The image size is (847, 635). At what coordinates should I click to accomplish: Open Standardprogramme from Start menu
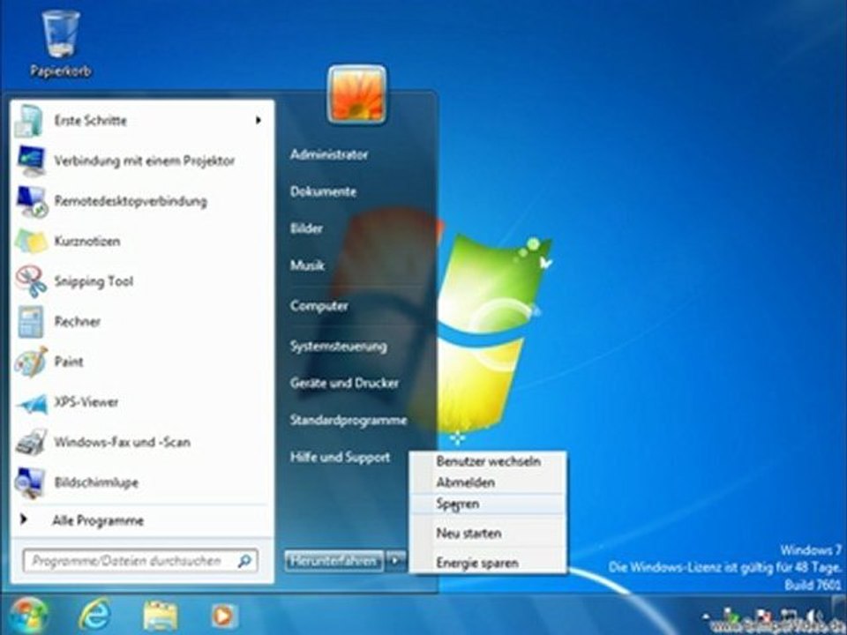[x=349, y=420]
